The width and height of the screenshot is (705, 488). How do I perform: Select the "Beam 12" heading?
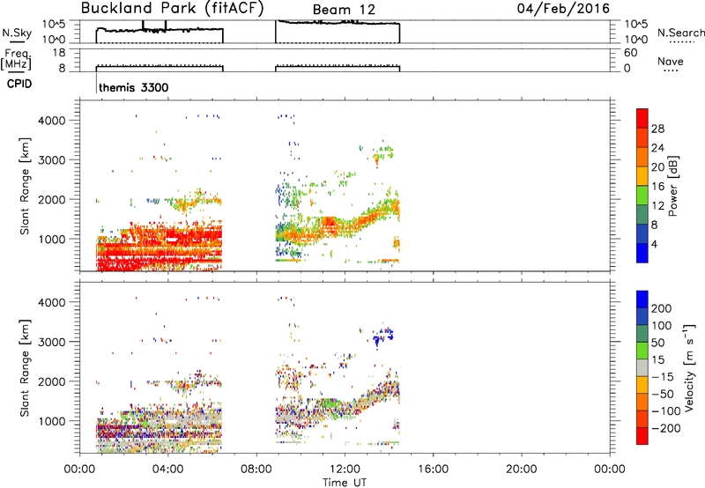coord(344,10)
